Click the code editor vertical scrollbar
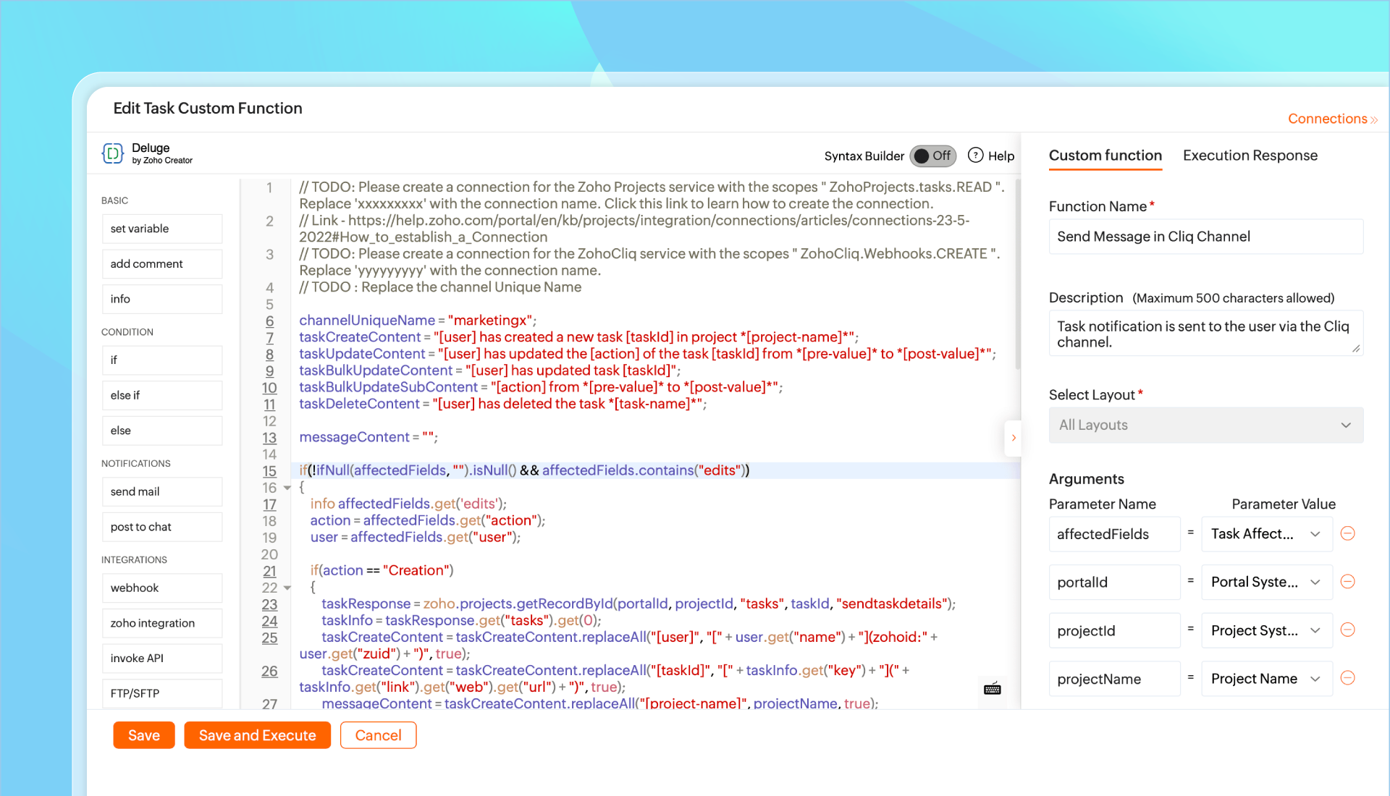1390x796 pixels. [x=1017, y=275]
